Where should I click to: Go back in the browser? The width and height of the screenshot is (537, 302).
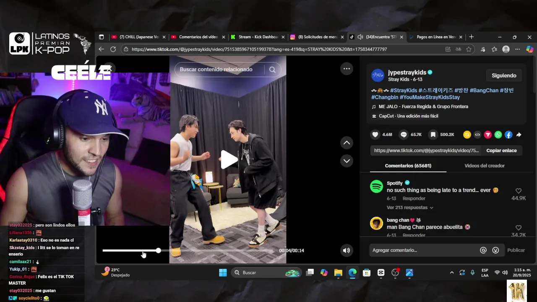pos(101,49)
